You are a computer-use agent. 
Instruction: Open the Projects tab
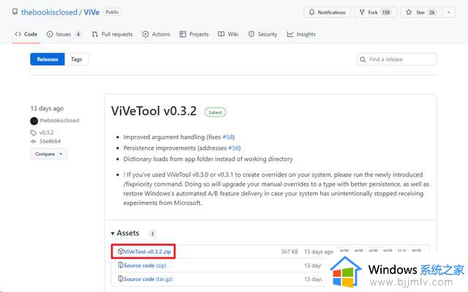pyautogui.click(x=194, y=34)
